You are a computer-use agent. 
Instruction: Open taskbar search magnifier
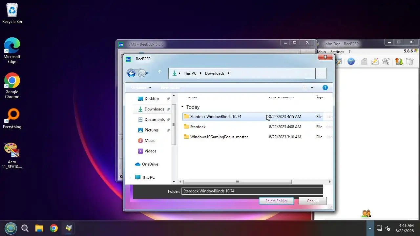25,228
